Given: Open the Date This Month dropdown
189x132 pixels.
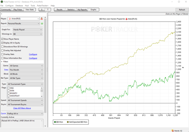Looking at the screenshot, I should [26, 70].
